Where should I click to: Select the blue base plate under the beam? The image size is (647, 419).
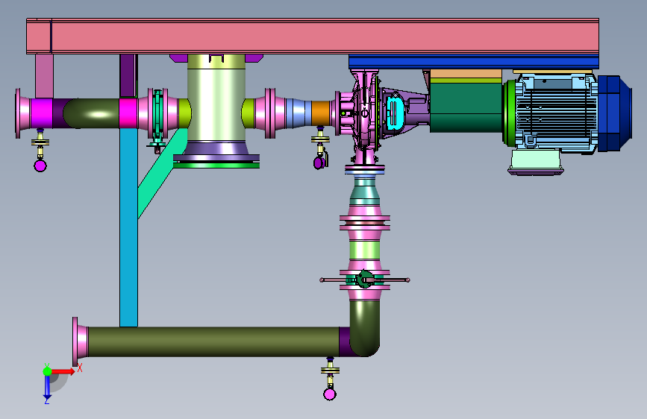tap(474, 62)
